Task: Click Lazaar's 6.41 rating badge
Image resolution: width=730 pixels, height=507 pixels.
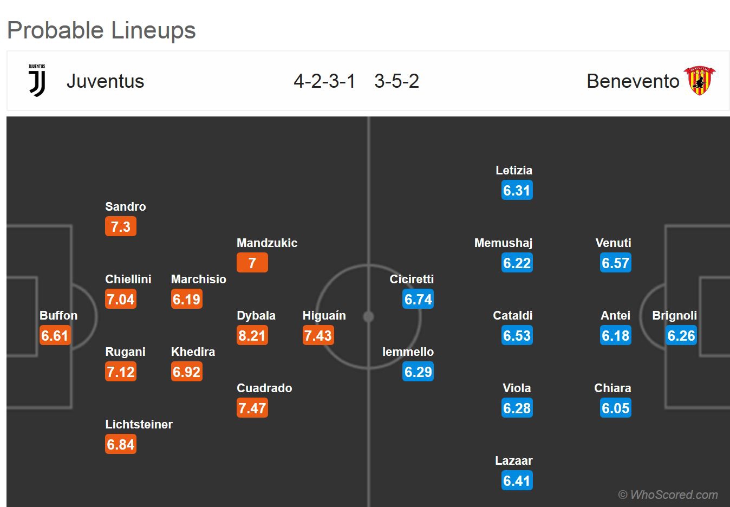Action: [517, 481]
